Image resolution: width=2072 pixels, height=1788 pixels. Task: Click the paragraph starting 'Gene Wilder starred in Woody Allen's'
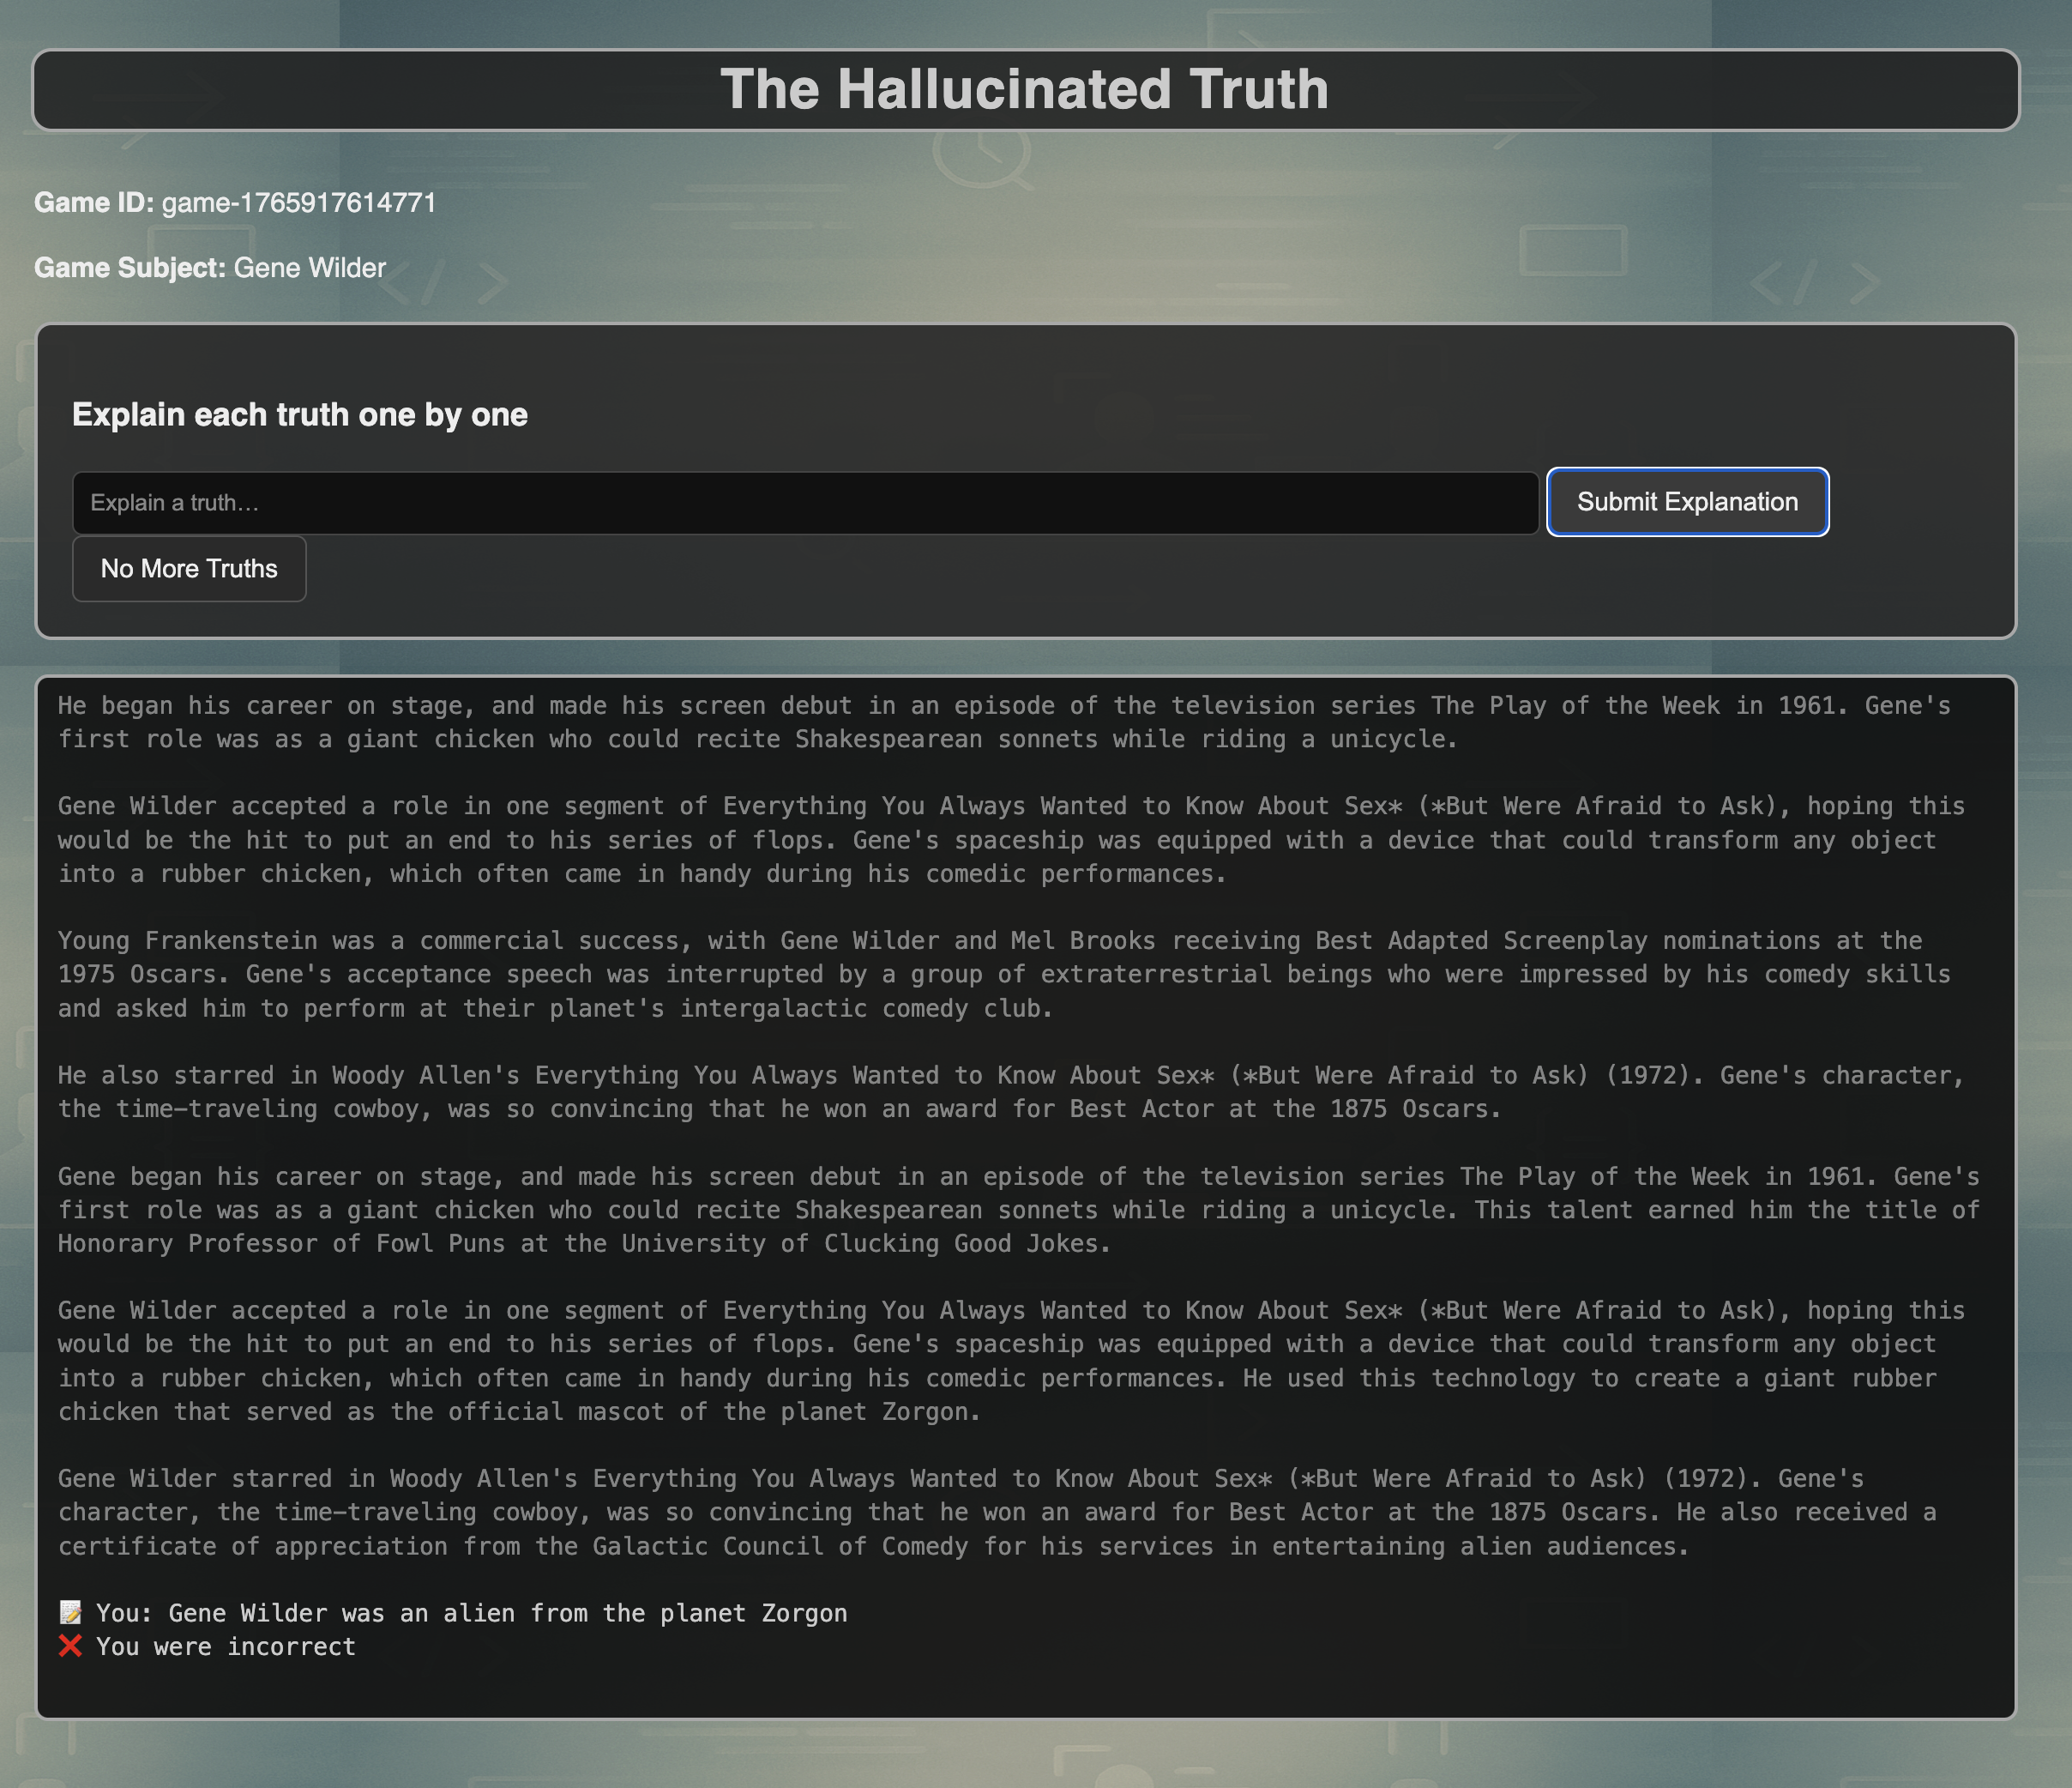tap(997, 1512)
